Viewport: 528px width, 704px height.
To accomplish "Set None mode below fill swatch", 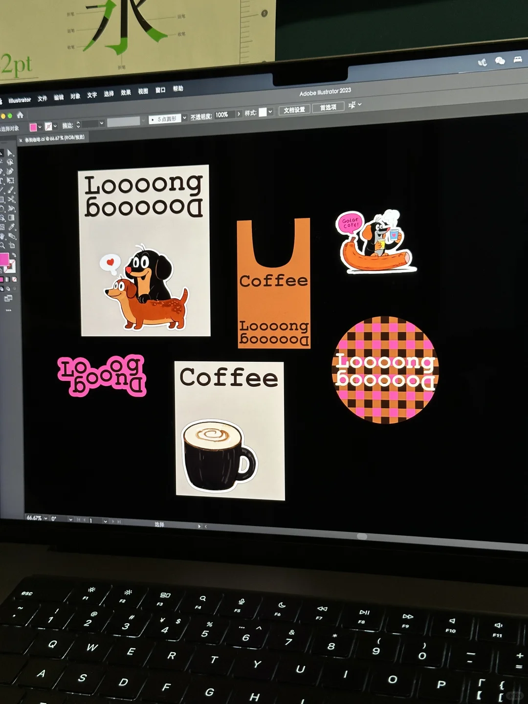I will (x=14, y=279).
